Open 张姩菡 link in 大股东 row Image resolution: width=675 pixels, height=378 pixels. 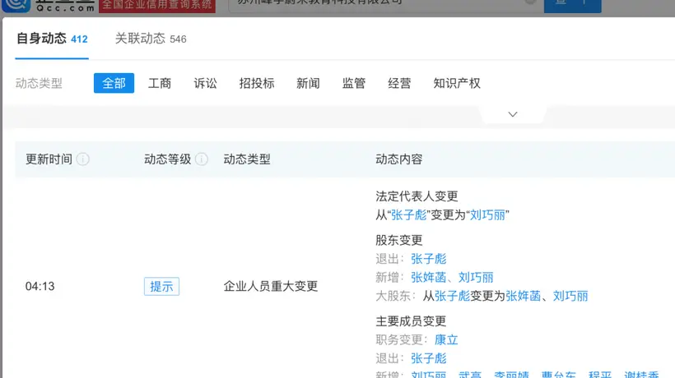pyautogui.click(x=523, y=296)
